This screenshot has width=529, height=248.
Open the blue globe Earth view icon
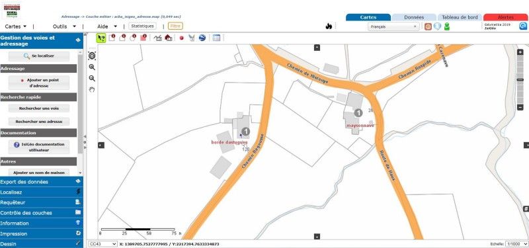click(x=202, y=38)
